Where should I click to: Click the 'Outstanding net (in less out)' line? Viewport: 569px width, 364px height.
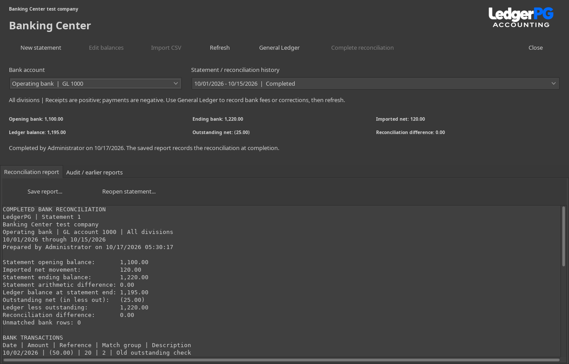click(x=74, y=300)
